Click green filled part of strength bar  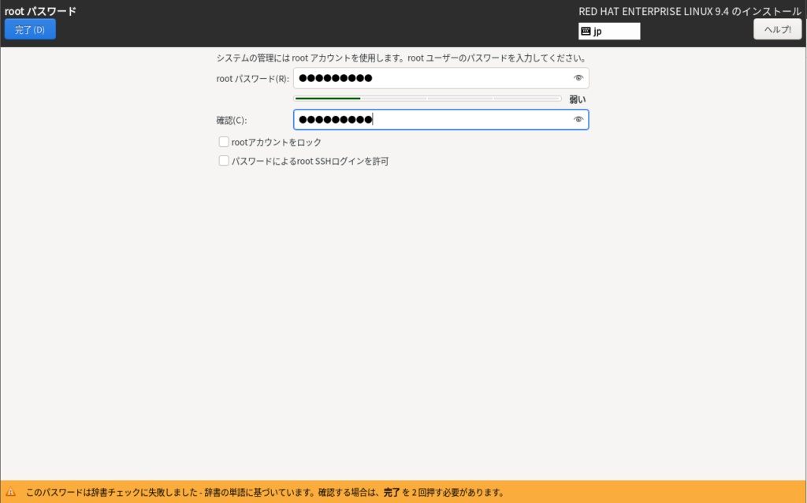point(327,99)
